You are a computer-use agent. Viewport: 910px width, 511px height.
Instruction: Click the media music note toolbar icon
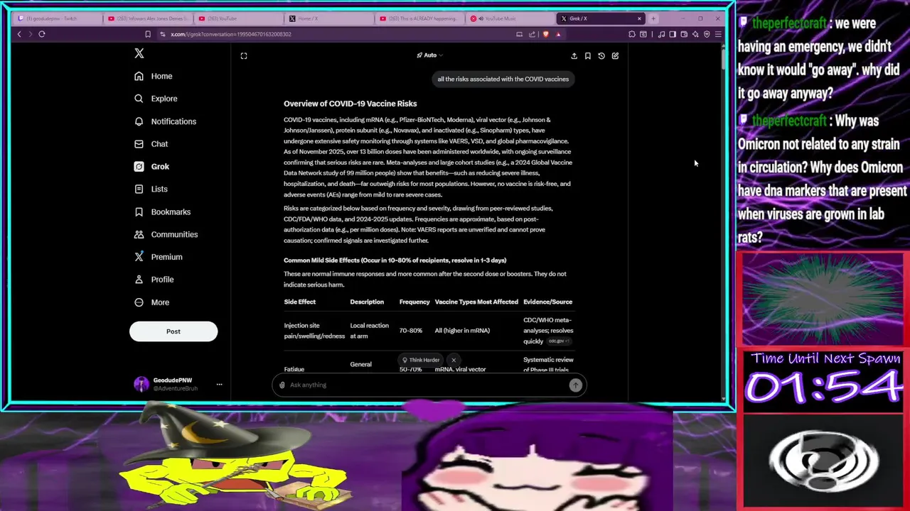click(662, 34)
